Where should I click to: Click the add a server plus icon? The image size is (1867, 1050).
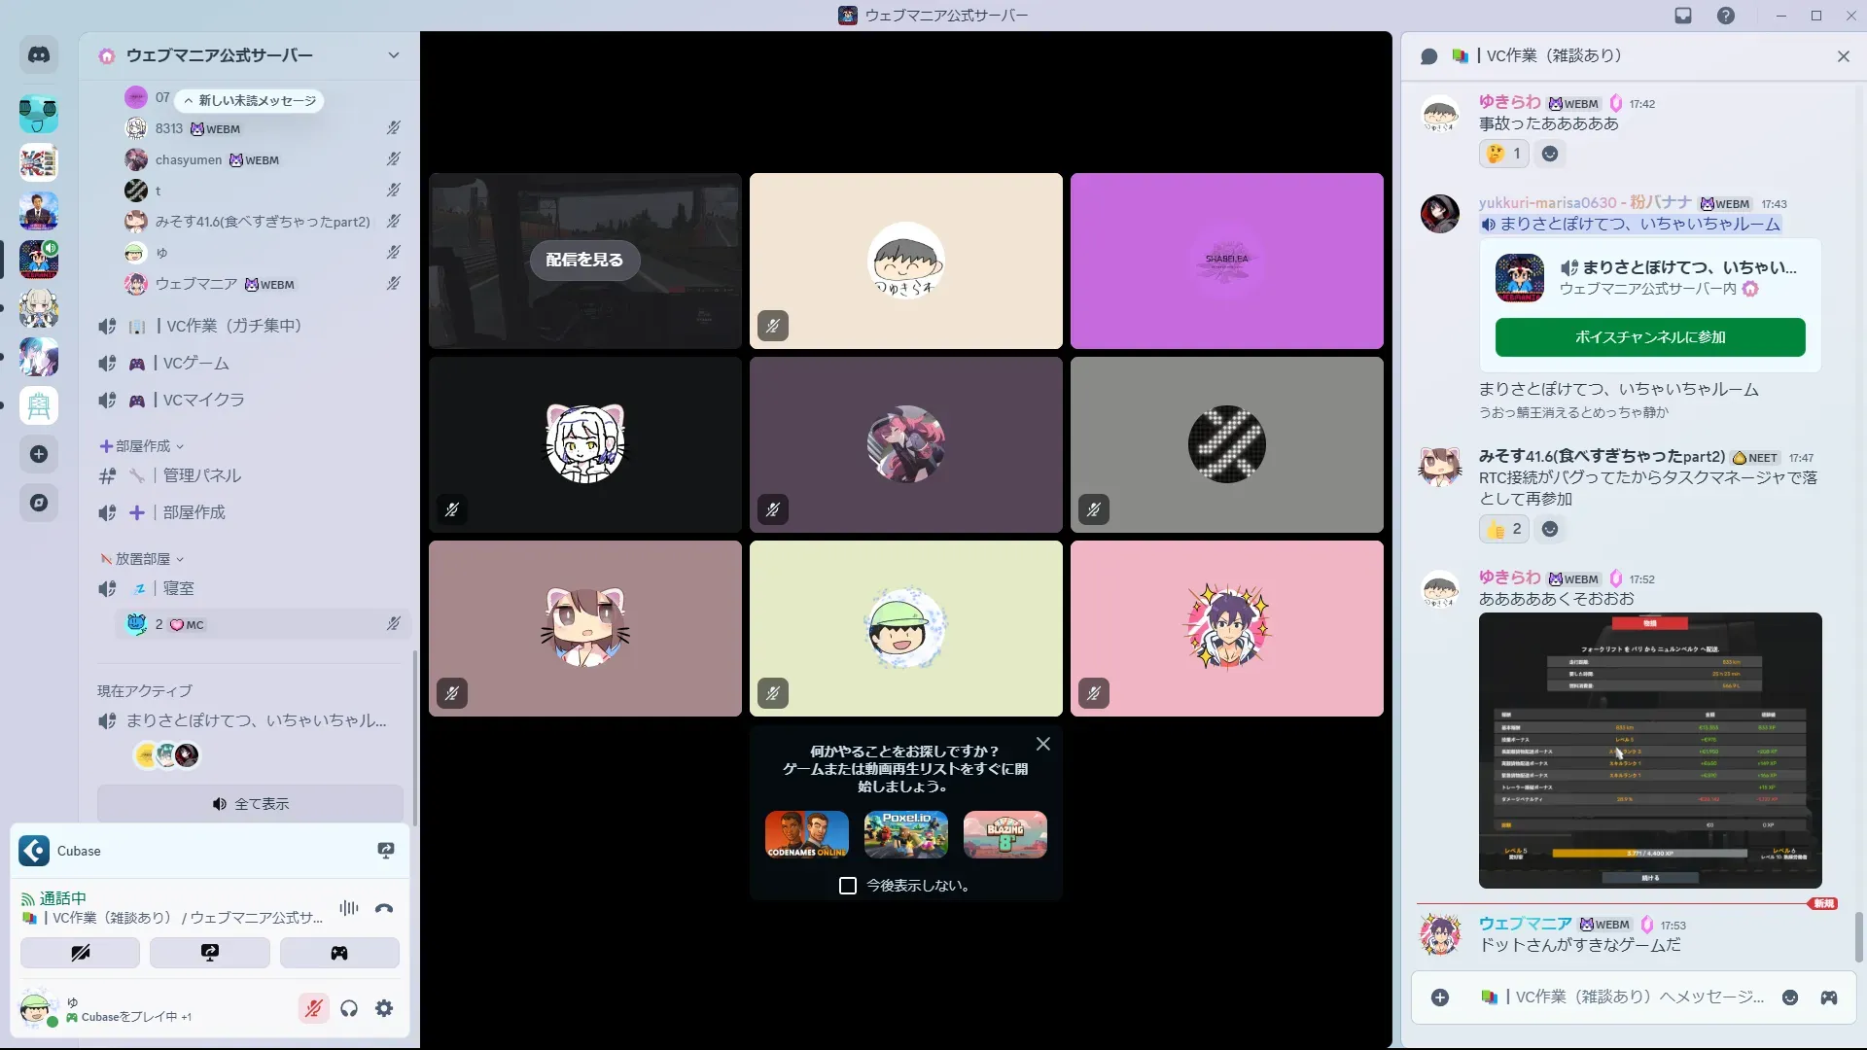click(x=39, y=454)
